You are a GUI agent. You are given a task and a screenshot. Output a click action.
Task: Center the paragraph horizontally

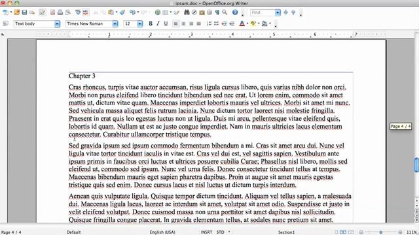click(x=183, y=23)
